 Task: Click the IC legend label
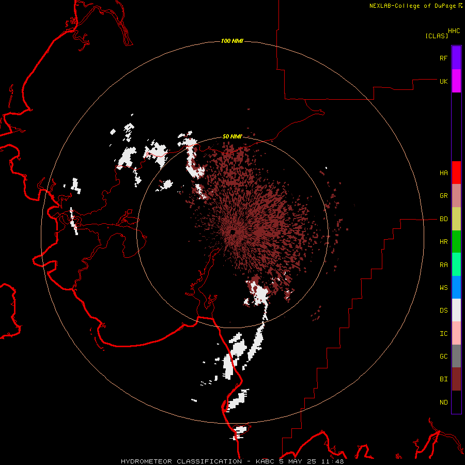(443, 333)
